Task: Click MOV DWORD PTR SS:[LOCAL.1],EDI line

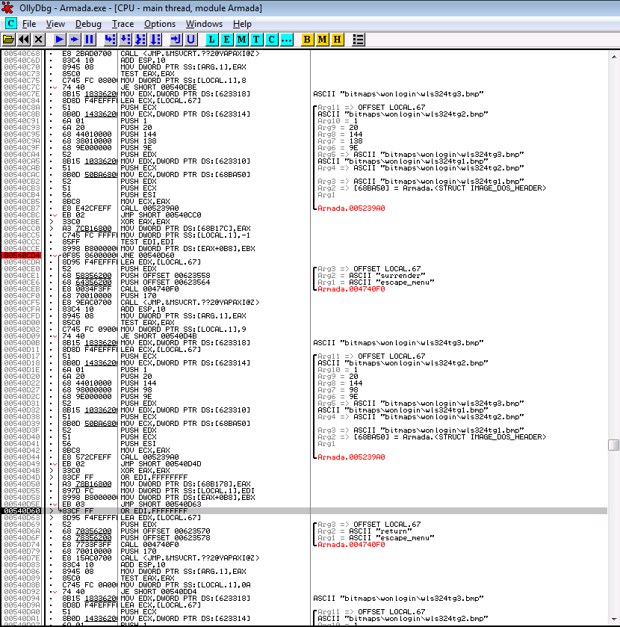Action: [x=187, y=491]
